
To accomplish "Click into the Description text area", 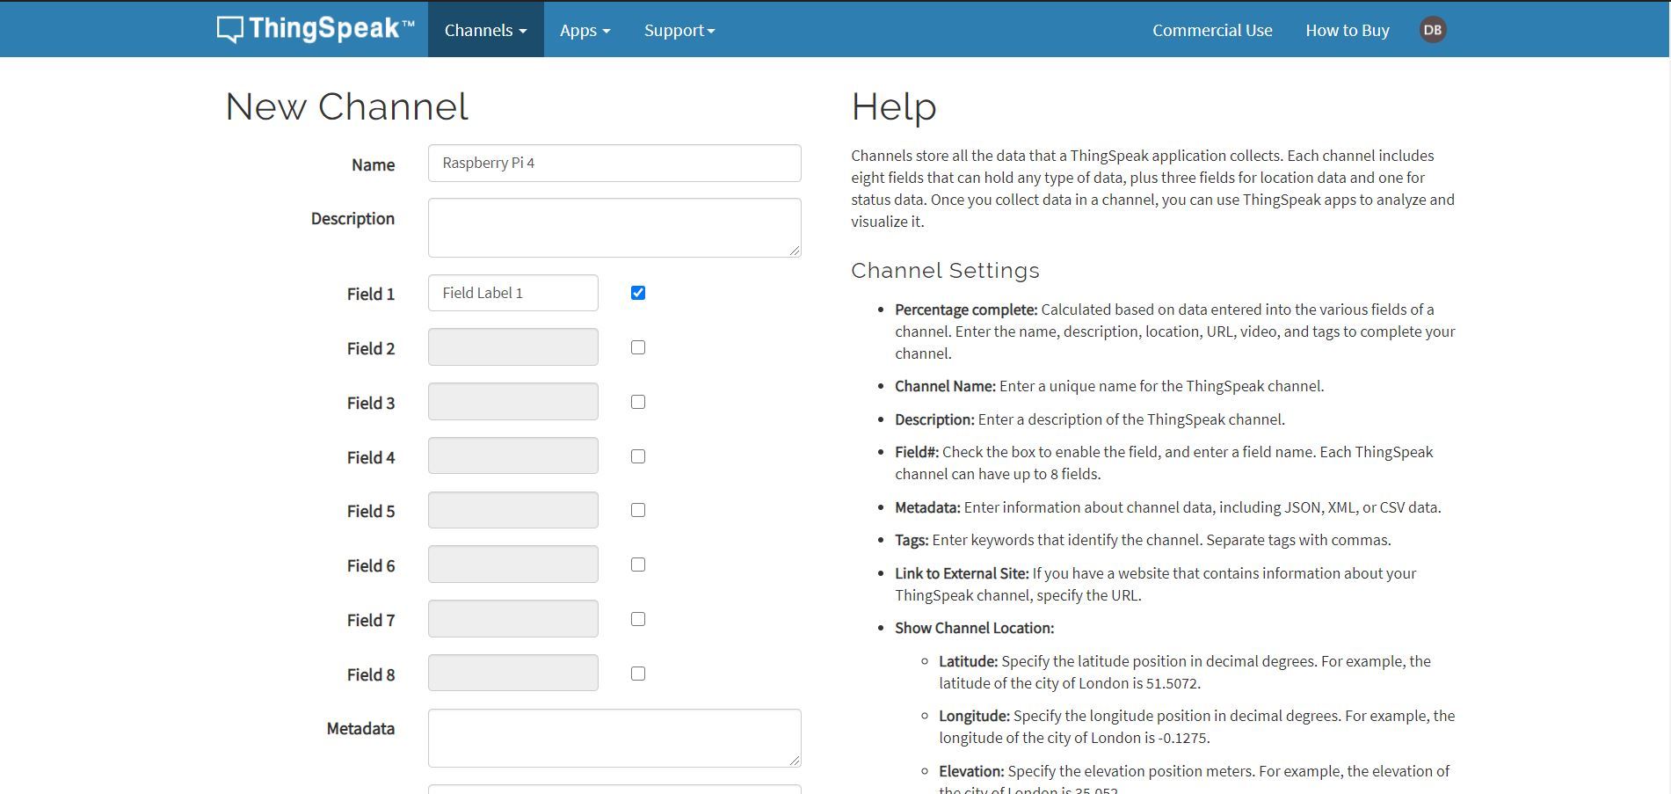I will (614, 228).
